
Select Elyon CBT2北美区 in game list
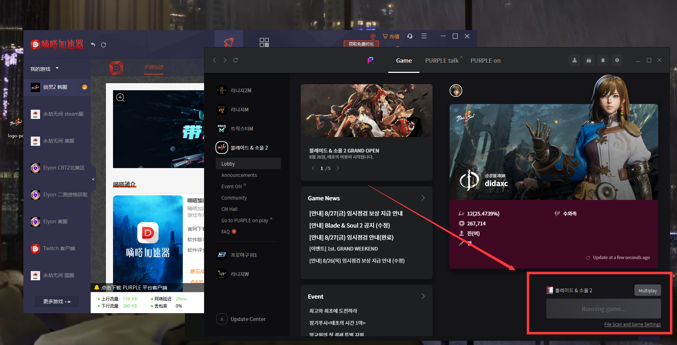[x=57, y=168]
